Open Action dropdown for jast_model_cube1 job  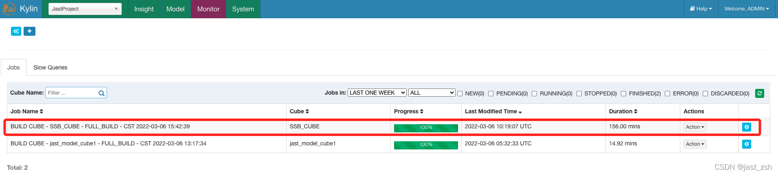coord(695,144)
